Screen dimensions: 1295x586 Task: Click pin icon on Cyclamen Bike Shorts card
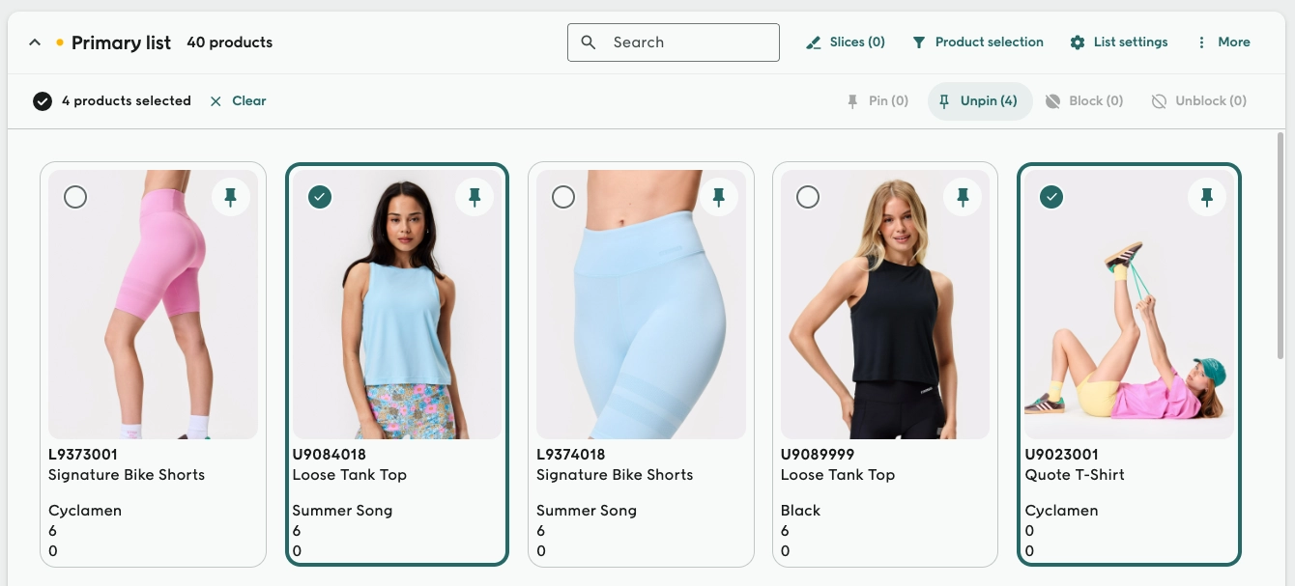coord(230,197)
